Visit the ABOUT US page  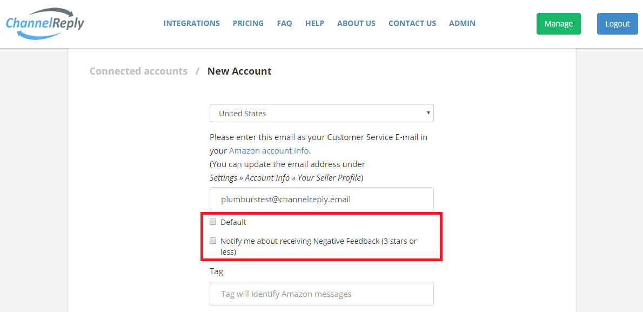[x=357, y=23]
